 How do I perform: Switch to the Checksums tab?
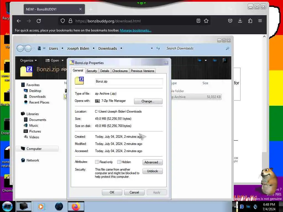click(x=120, y=71)
